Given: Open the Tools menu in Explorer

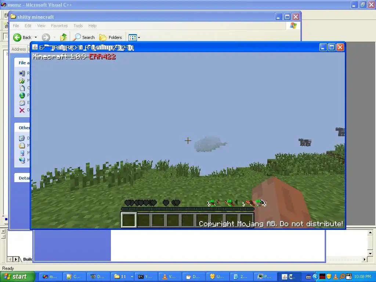Looking at the screenshot, I should click(78, 26).
